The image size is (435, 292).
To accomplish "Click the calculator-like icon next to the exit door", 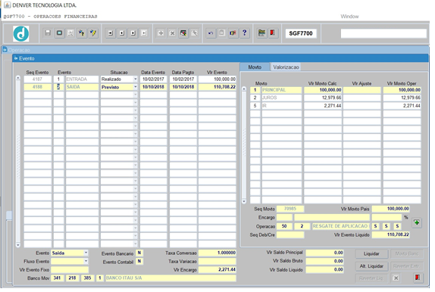I will pyautogui.click(x=261, y=33).
